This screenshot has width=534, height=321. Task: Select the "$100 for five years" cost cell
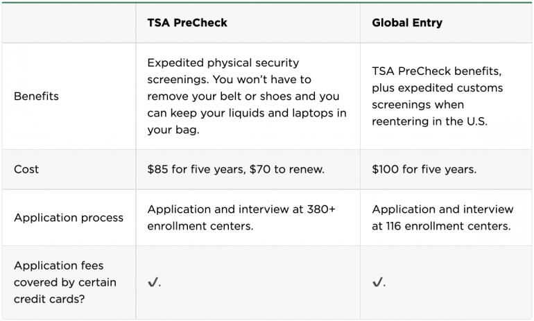[x=424, y=169]
